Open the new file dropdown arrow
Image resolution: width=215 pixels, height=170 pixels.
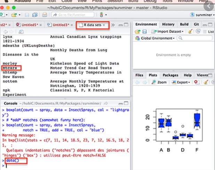click(x=7, y=15)
